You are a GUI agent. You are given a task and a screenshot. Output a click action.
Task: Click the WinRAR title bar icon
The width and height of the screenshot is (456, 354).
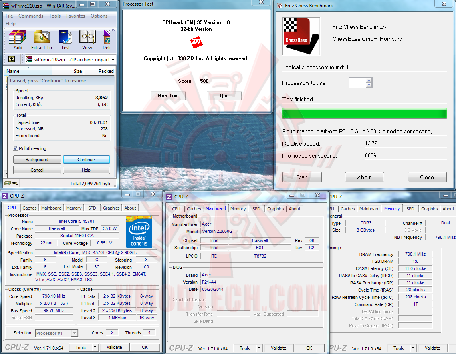pyautogui.click(x=6, y=6)
